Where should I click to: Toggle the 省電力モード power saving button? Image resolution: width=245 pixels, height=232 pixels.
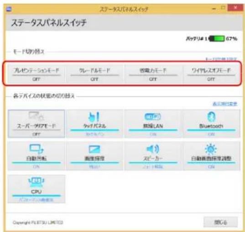(153, 74)
